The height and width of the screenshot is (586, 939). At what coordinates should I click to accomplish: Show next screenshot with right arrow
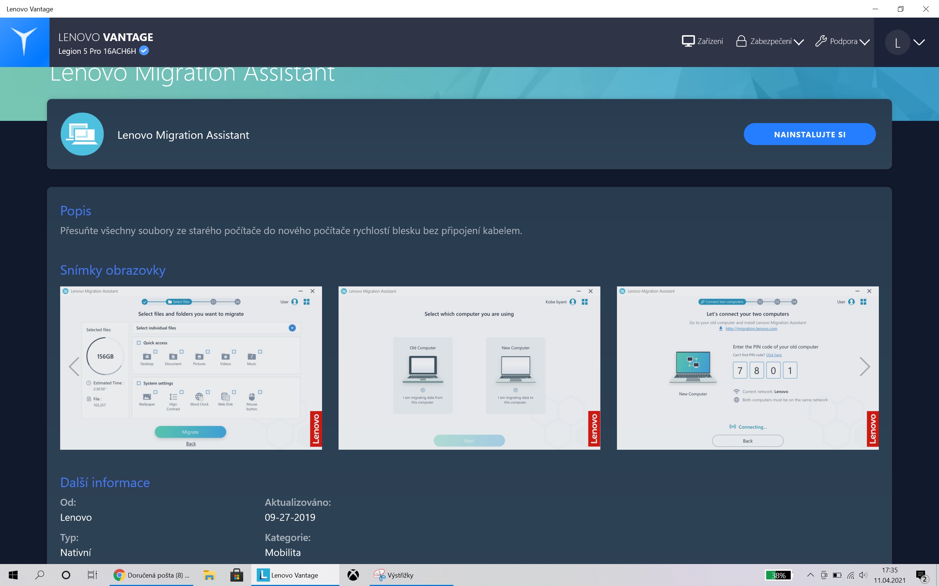point(865,367)
